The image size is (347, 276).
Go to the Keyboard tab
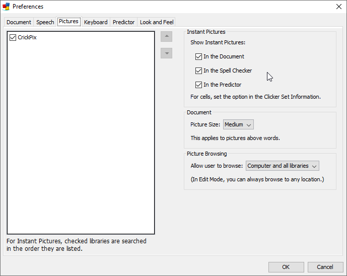pyautogui.click(x=96, y=22)
